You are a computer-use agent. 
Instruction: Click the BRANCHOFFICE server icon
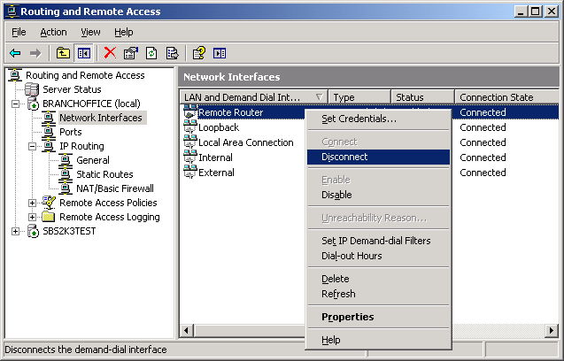point(33,104)
